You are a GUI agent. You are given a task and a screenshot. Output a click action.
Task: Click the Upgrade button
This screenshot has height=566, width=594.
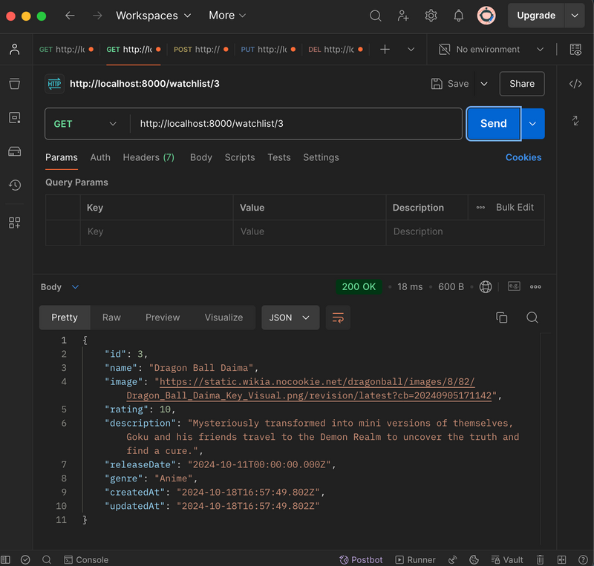535,16
